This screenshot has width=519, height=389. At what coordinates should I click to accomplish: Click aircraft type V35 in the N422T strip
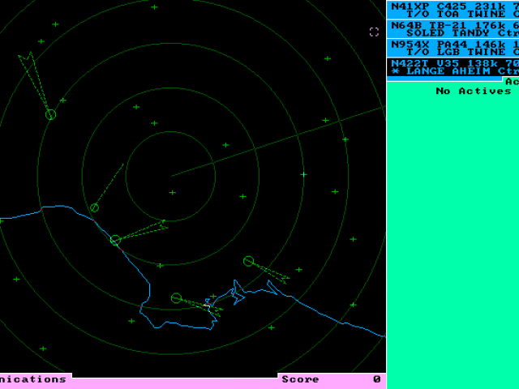[448, 63]
